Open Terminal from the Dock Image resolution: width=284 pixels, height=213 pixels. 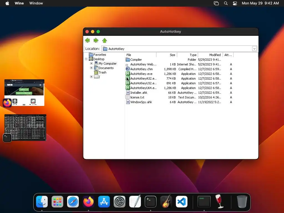click(x=151, y=202)
